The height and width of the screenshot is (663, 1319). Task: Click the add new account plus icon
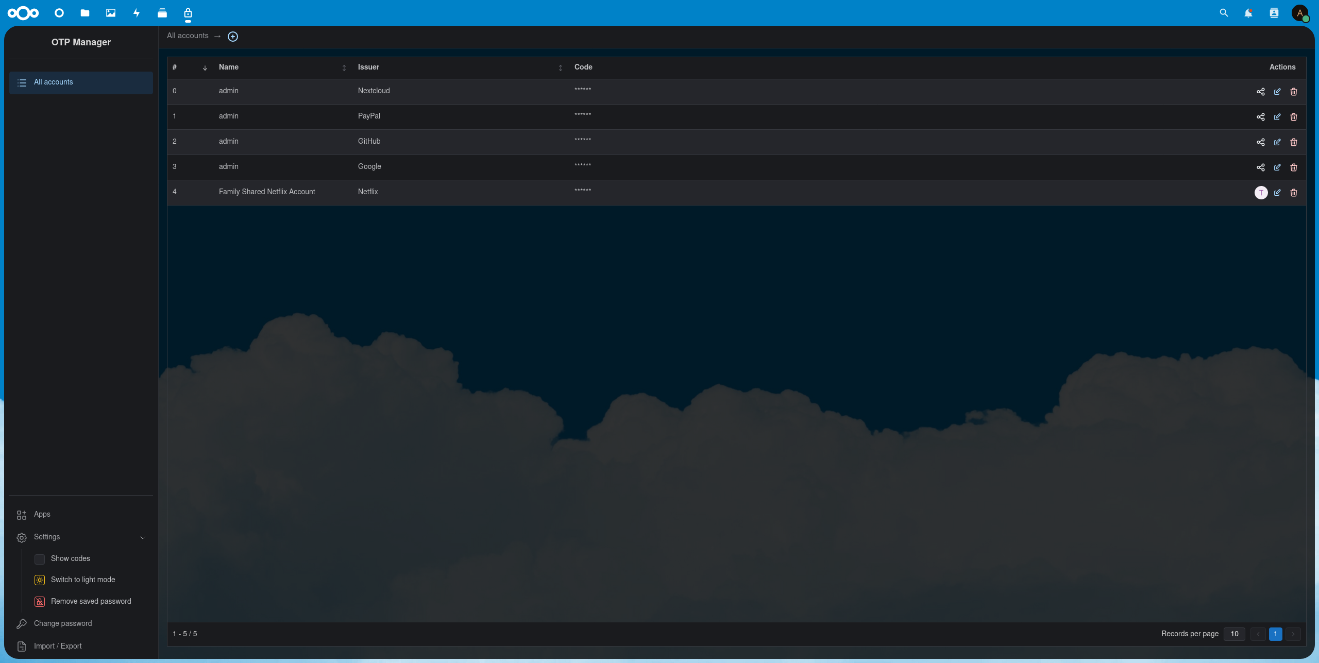coord(233,37)
